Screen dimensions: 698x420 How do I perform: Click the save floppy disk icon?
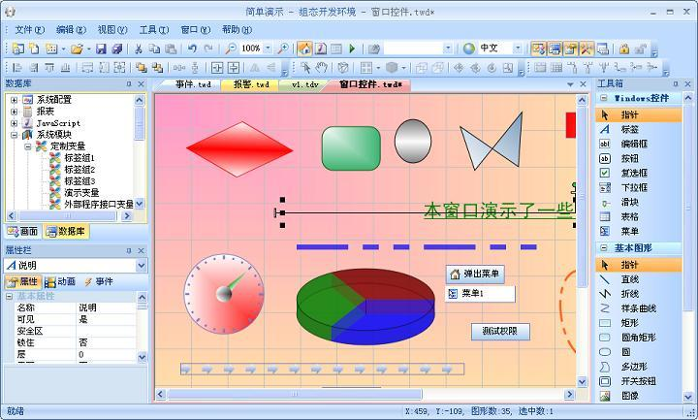pyautogui.click(x=101, y=48)
